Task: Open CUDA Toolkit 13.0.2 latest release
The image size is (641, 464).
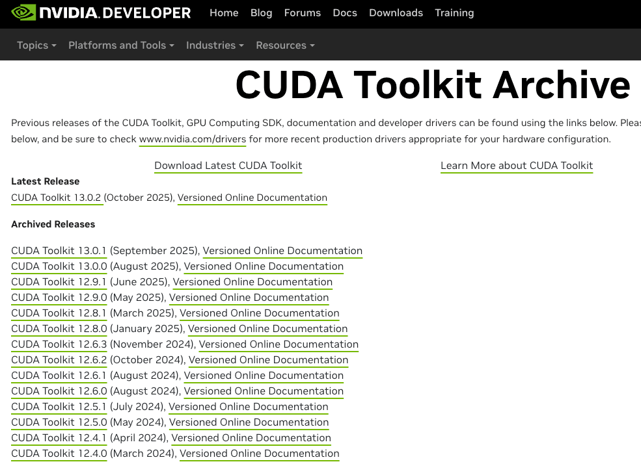Action: point(57,198)
